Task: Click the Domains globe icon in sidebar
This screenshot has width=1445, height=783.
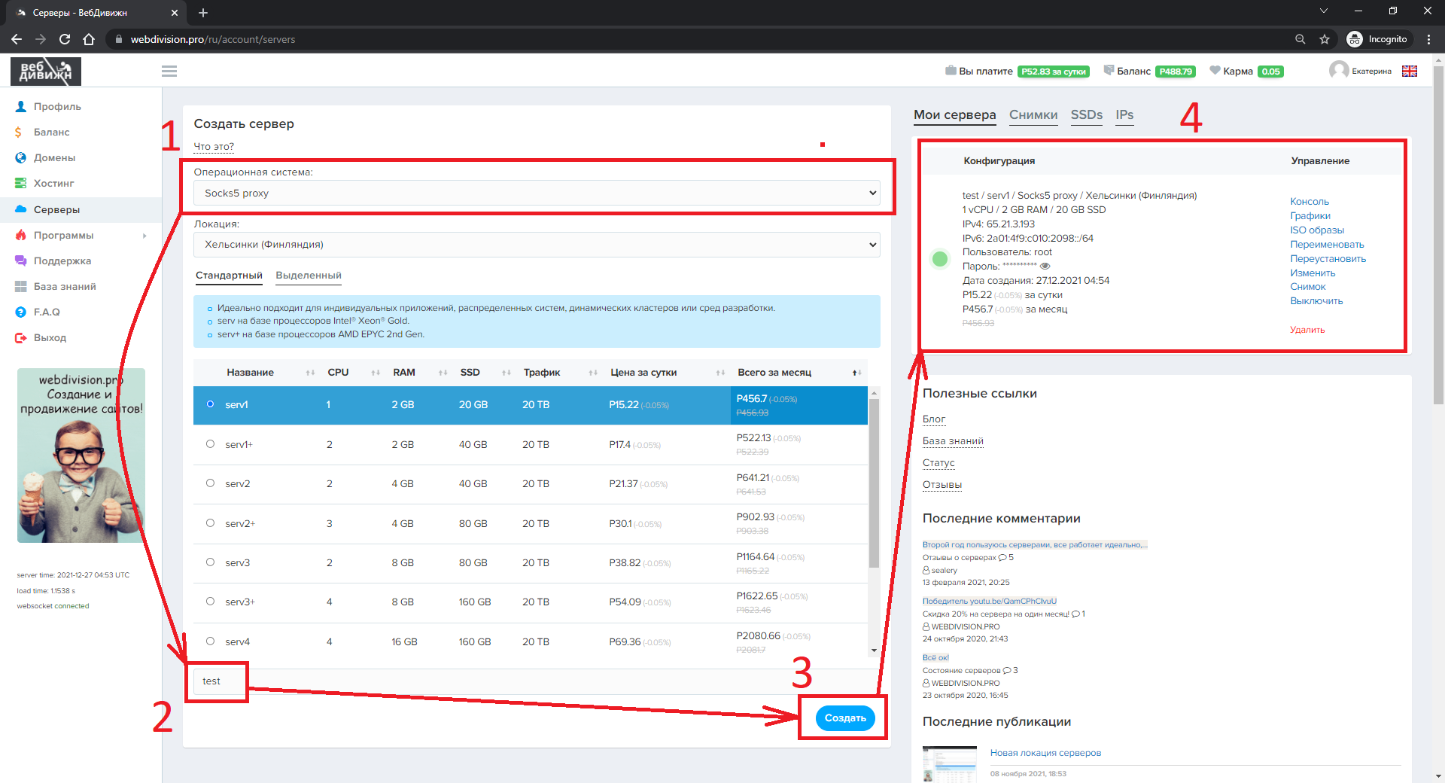Action: coord(20,157)
